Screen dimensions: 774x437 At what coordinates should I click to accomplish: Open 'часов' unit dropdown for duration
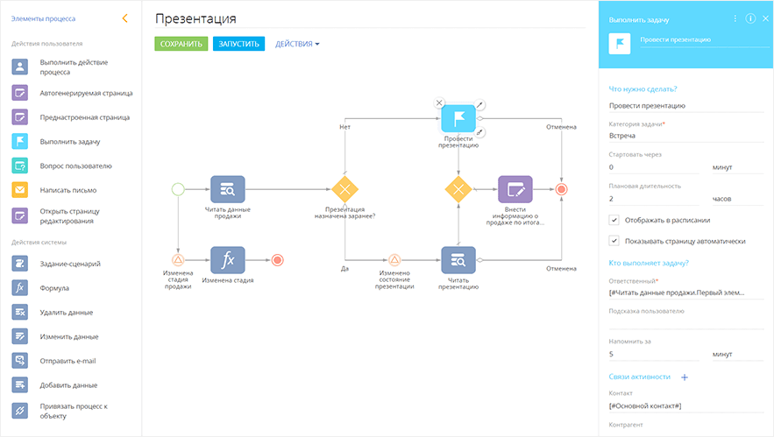coord(738,199)
